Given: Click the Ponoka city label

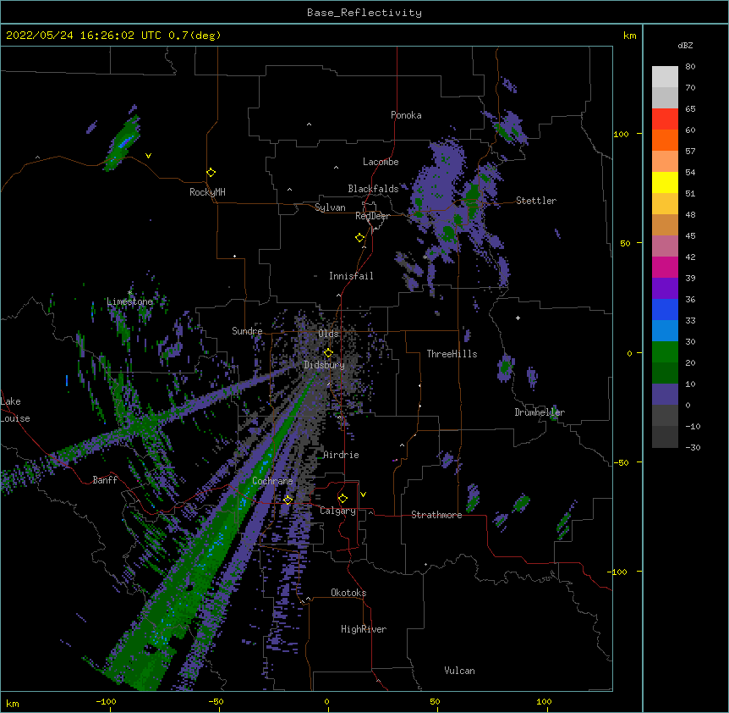Looking at the screenshot, I should (406, 115).
